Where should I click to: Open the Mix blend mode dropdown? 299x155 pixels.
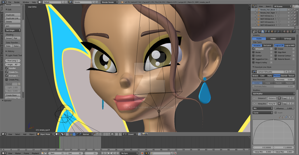click(x=263, y=108)
